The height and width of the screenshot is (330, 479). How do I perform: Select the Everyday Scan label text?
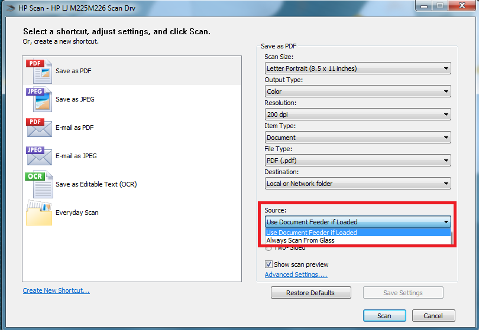pyautogui.click(x=77, y=213)
